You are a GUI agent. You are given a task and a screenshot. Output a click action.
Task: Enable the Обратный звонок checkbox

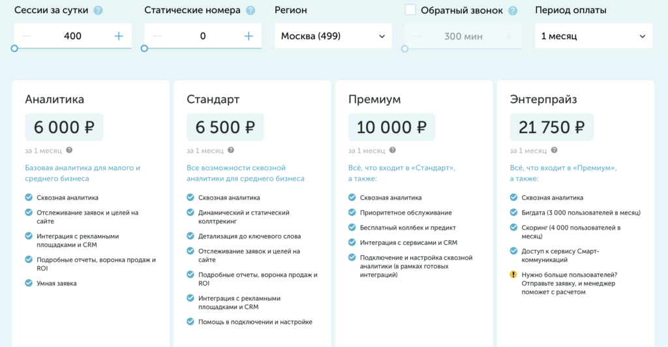(x=410, y=10)
